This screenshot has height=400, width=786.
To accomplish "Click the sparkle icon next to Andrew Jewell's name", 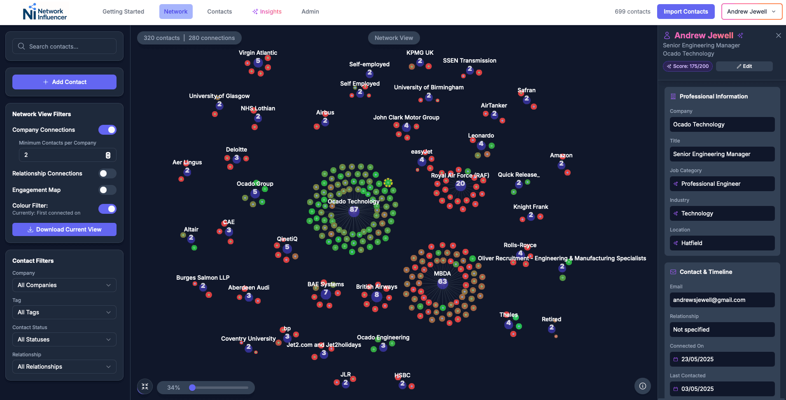I will pyautogui.click(x=740, y=35).
